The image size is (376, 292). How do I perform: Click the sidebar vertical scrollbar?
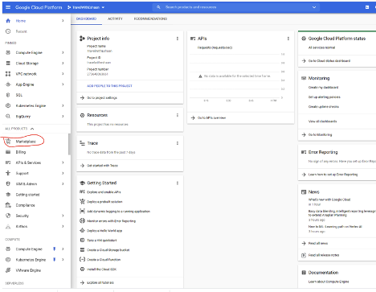(69, 144)
